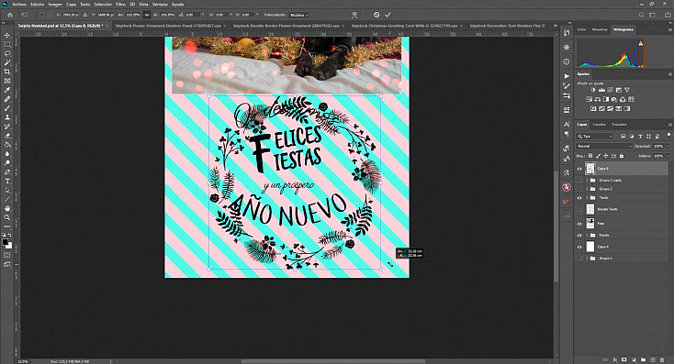674x364 pixels.
Task: Select the Paint Bucket tool
Action: pos(6,145)
